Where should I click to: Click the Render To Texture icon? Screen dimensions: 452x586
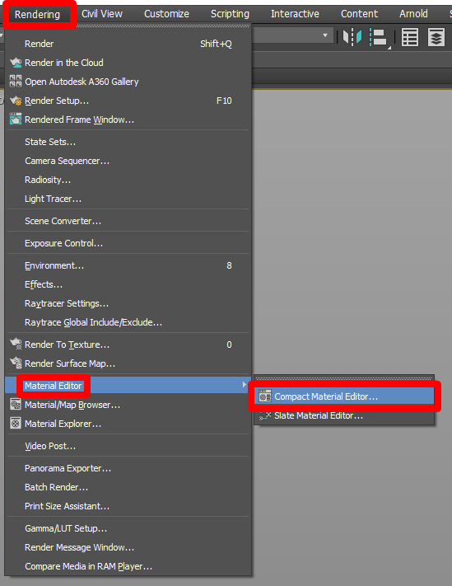16,344
